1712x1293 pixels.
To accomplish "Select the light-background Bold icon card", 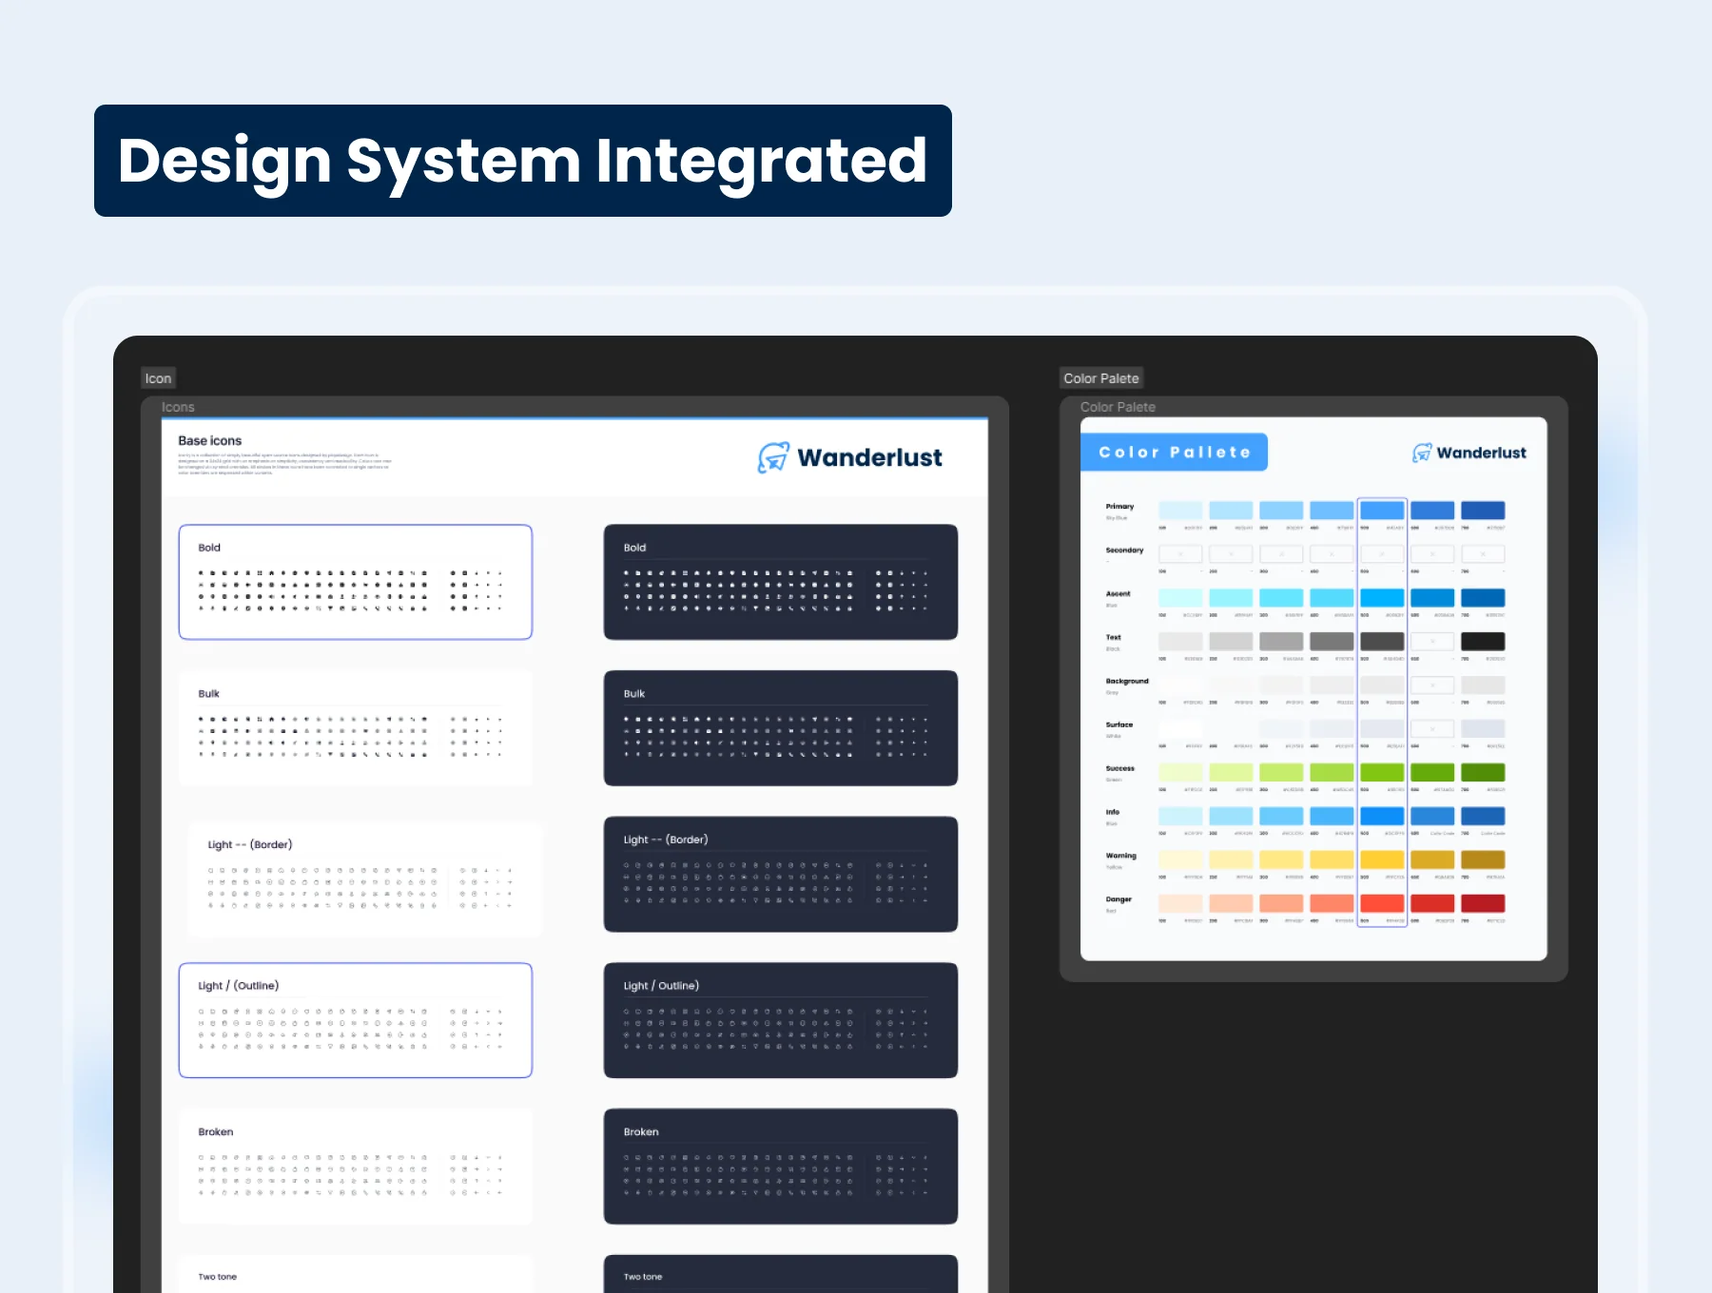I will pos(356,582).
